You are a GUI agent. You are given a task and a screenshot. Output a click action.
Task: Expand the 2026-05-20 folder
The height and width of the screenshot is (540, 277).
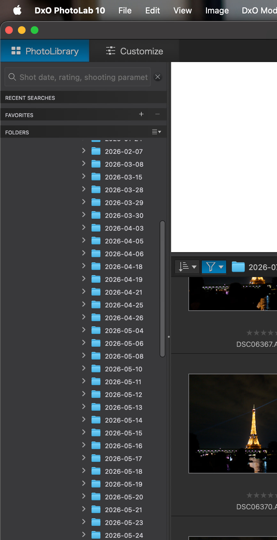coord(84,496)
